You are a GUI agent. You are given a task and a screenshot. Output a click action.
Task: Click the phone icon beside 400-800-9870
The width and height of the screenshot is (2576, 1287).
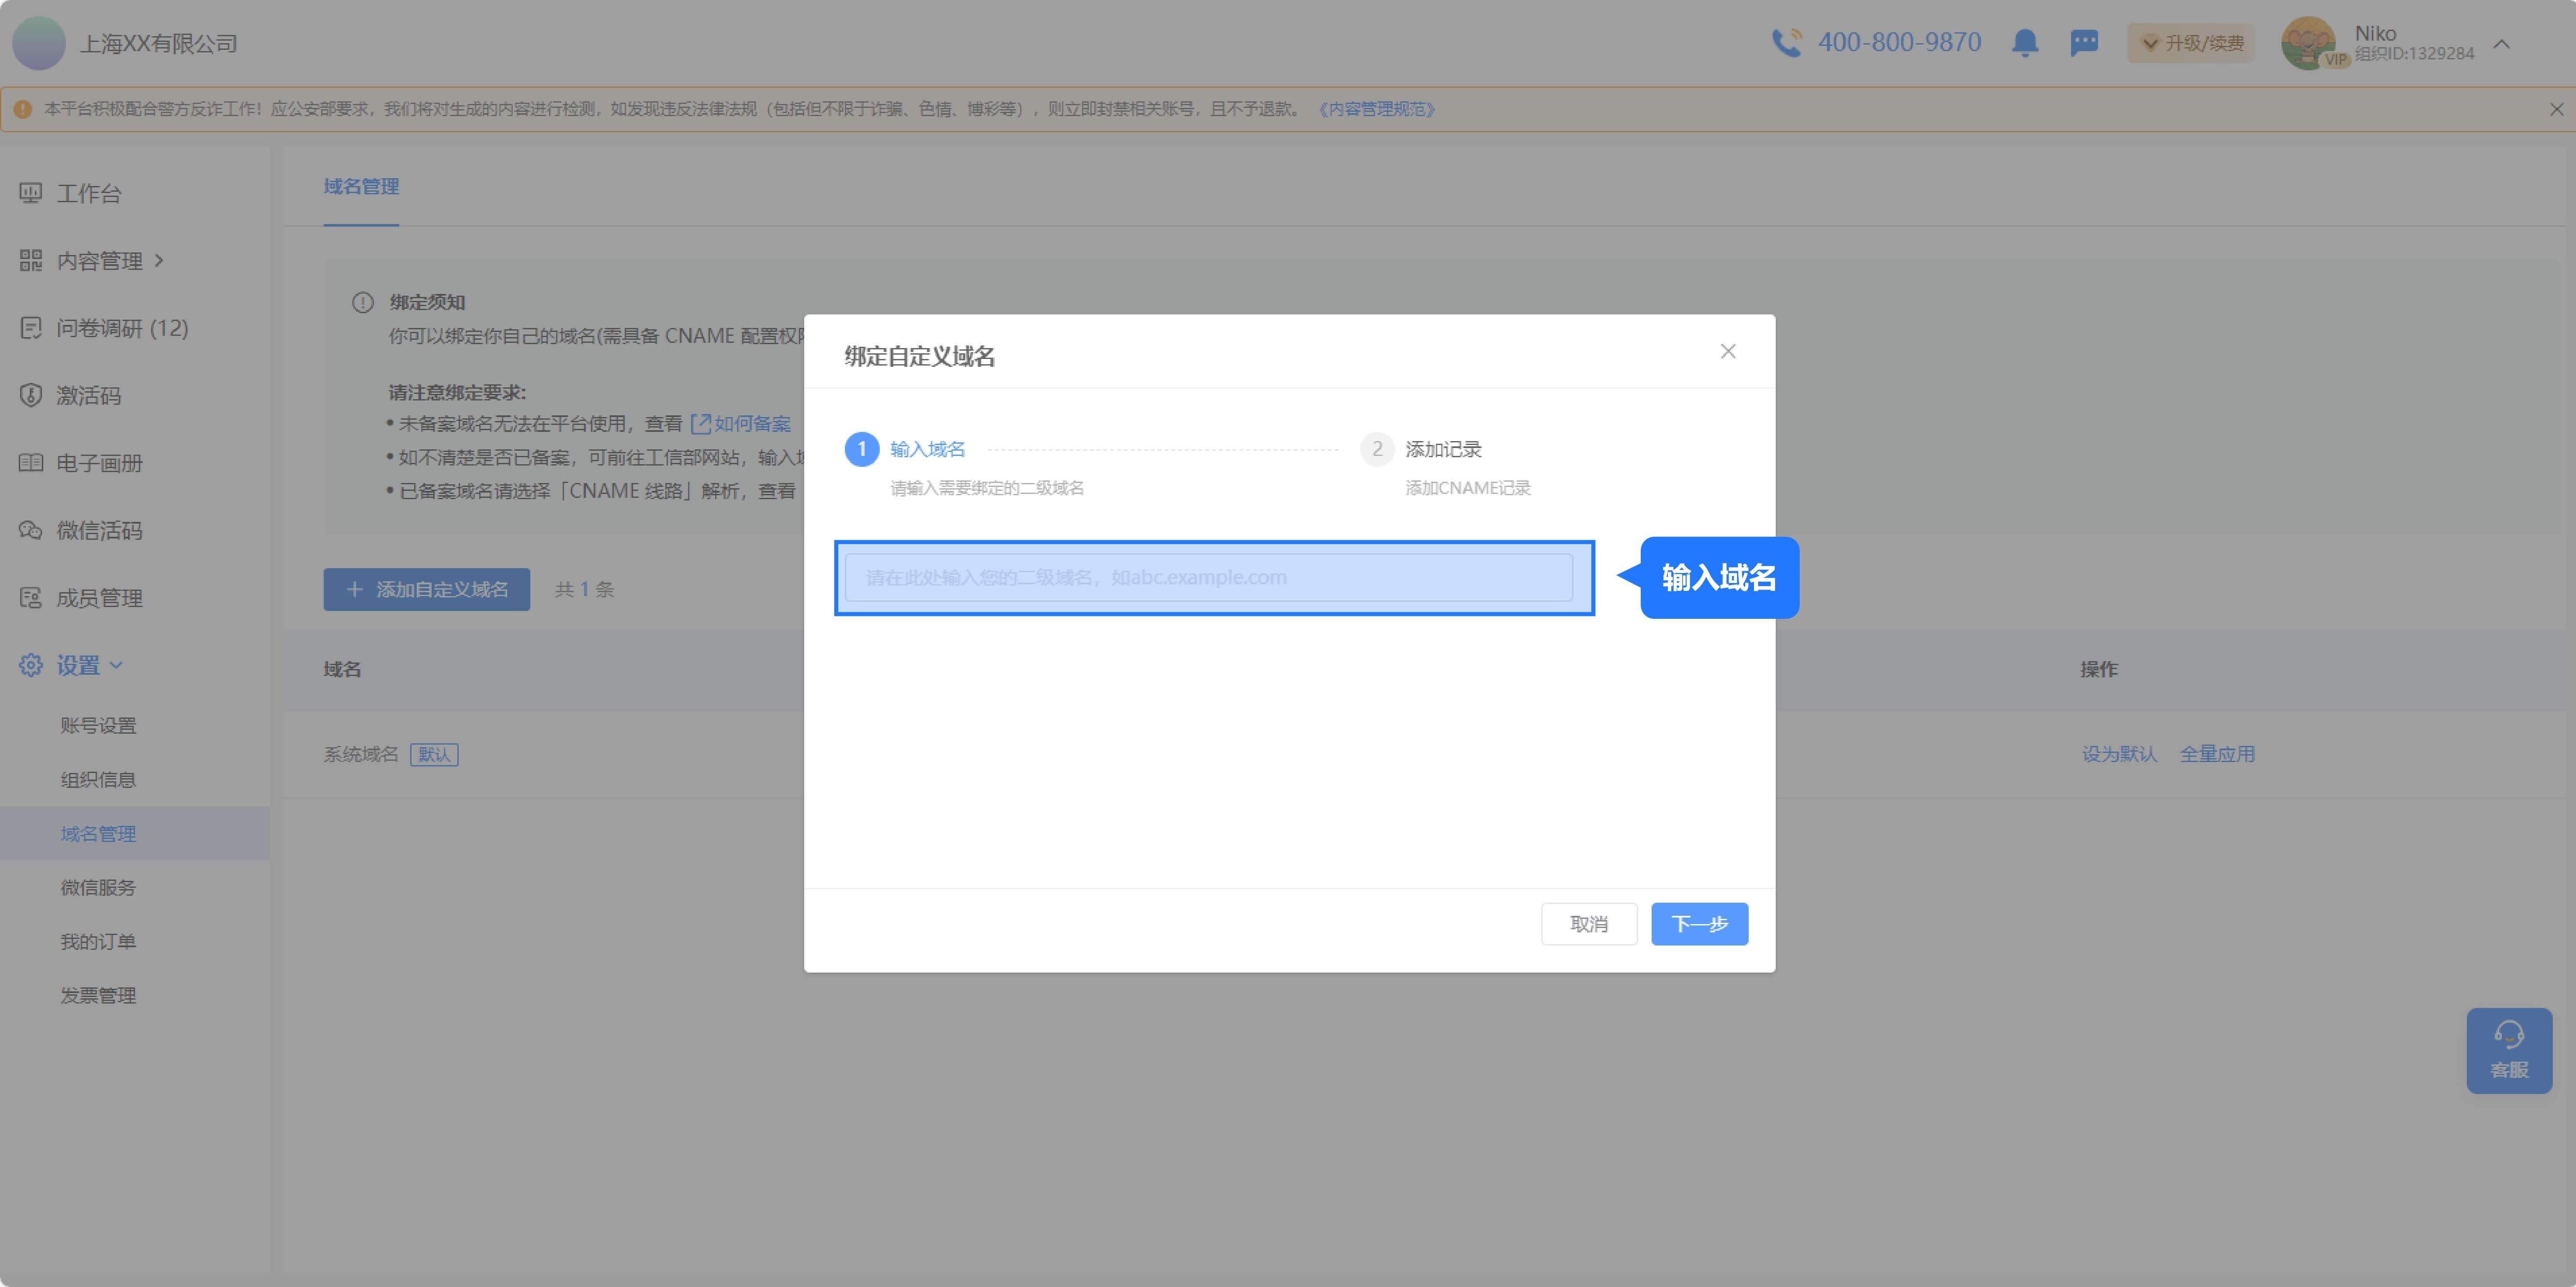coord(1786,43)
